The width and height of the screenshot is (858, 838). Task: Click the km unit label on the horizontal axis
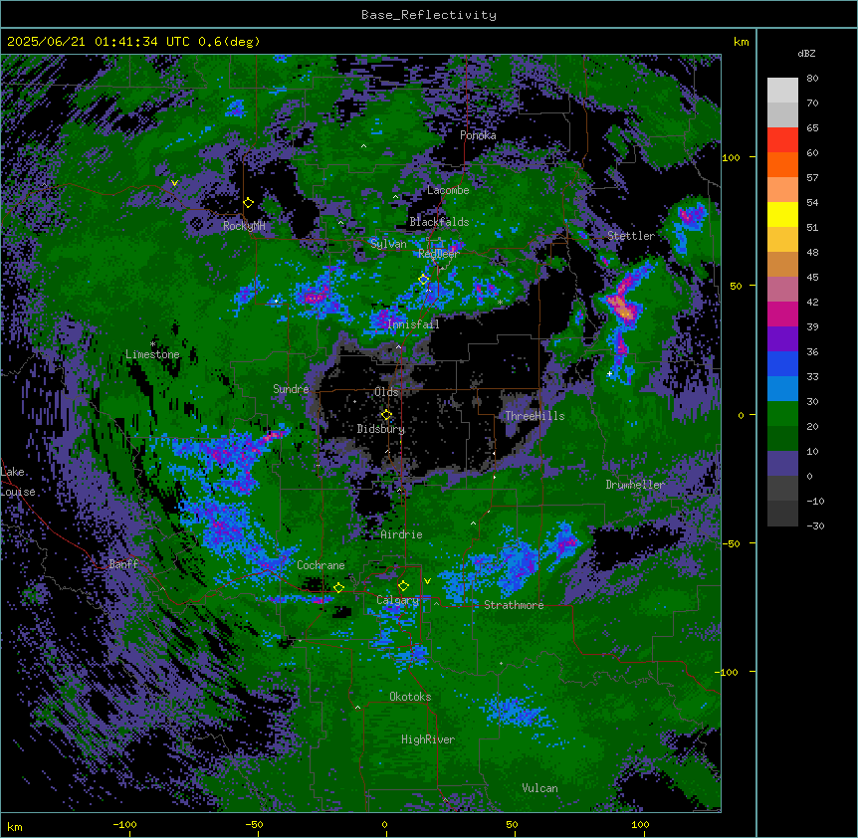(15, 827)
